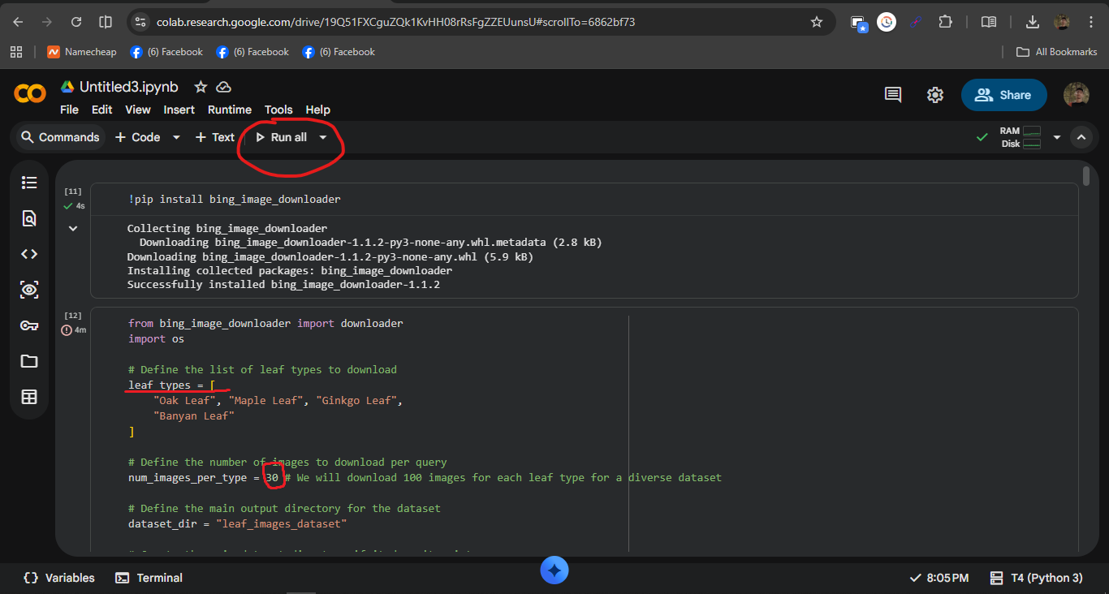
Task: Open the Variables inspector in the status bar
Action: (58, 577)
